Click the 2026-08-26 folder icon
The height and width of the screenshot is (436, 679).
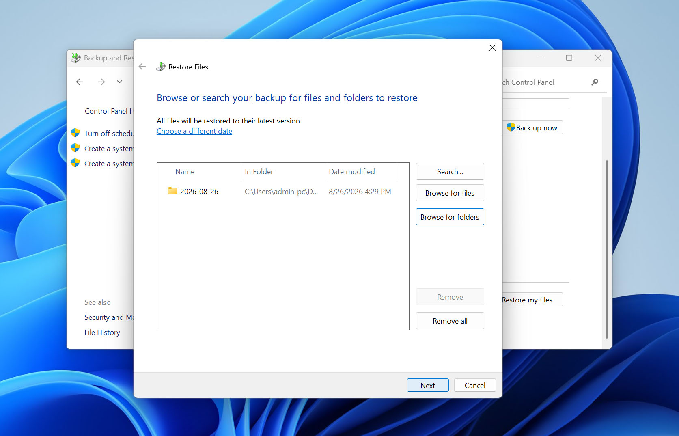coord(173,191)
